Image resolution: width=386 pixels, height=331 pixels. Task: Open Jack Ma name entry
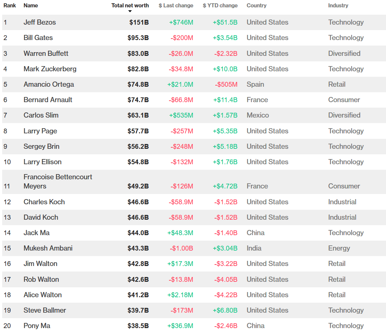36,233
